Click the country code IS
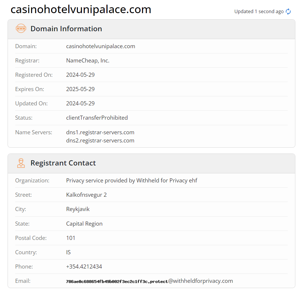 (x=69, y=252)
